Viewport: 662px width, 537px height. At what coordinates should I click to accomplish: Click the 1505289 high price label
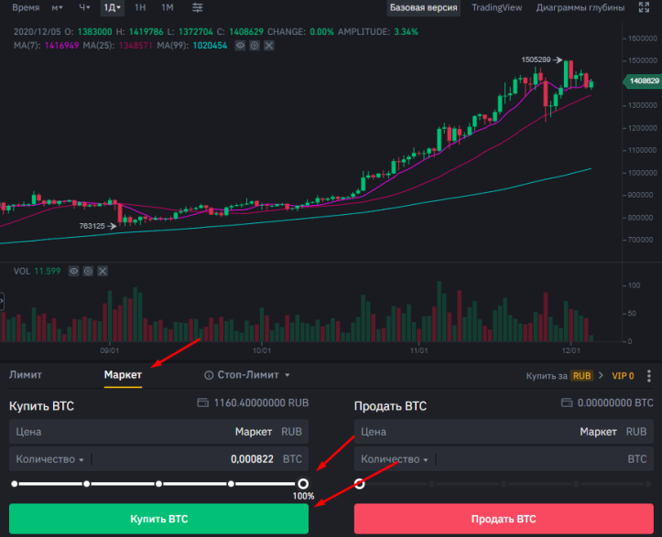pos(536,59)
